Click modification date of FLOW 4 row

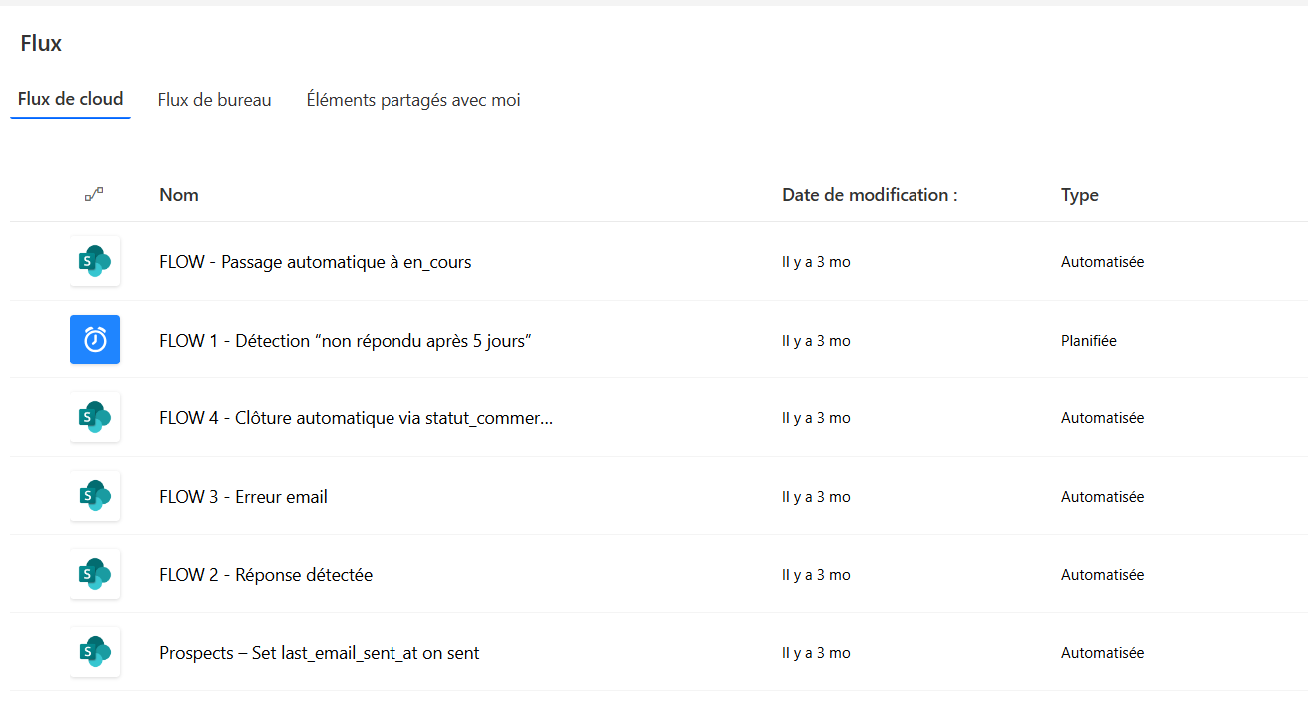816,418
